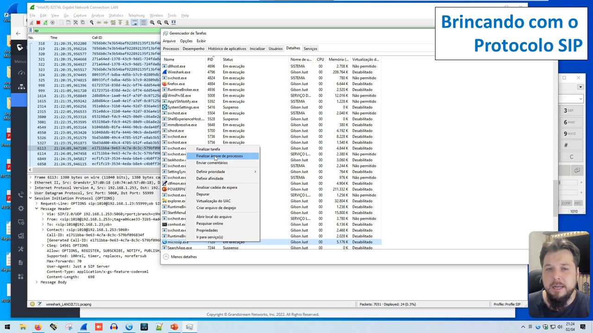Screen dimensions: 593x333
Task: Select Wireshark.exe process row
Action: [x=271, y=72]
